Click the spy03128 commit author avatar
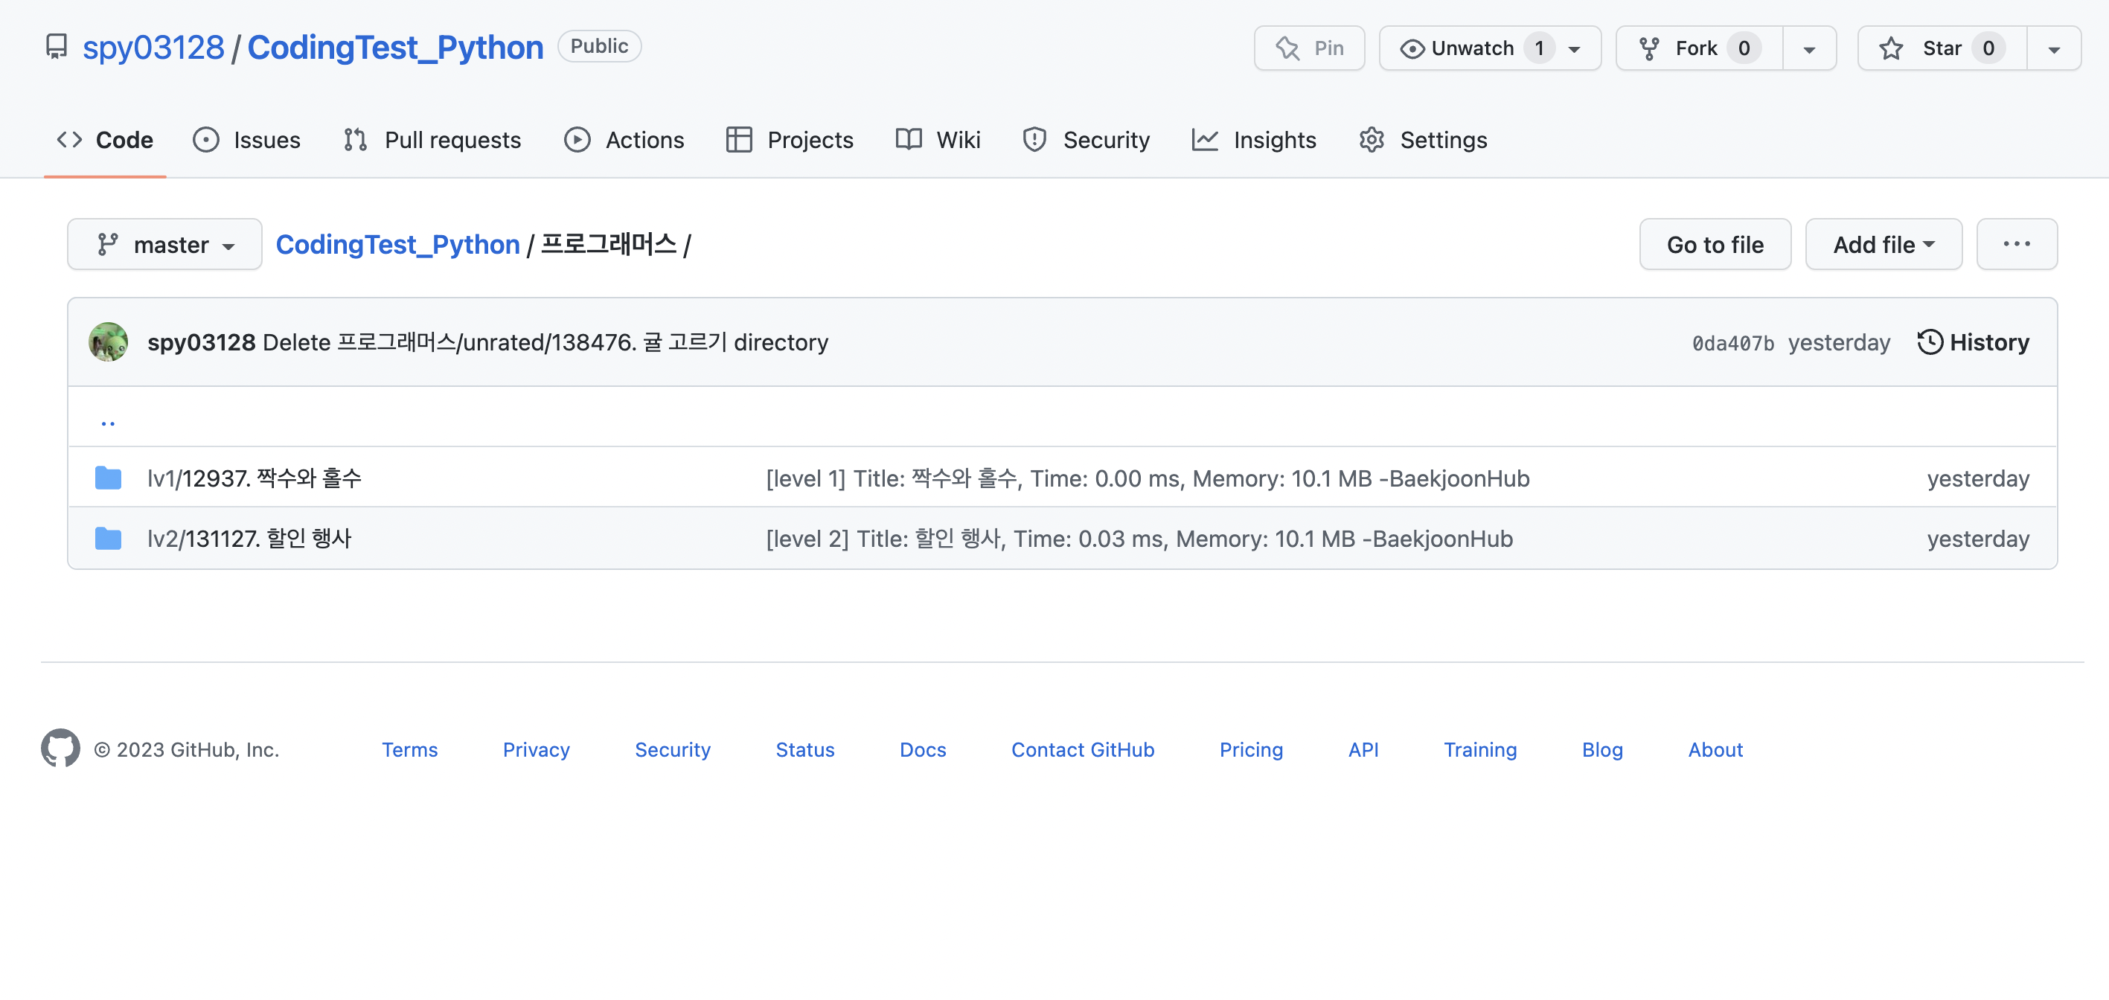Viewport: 2109px width, 1000px height. (x=108, y=342)
